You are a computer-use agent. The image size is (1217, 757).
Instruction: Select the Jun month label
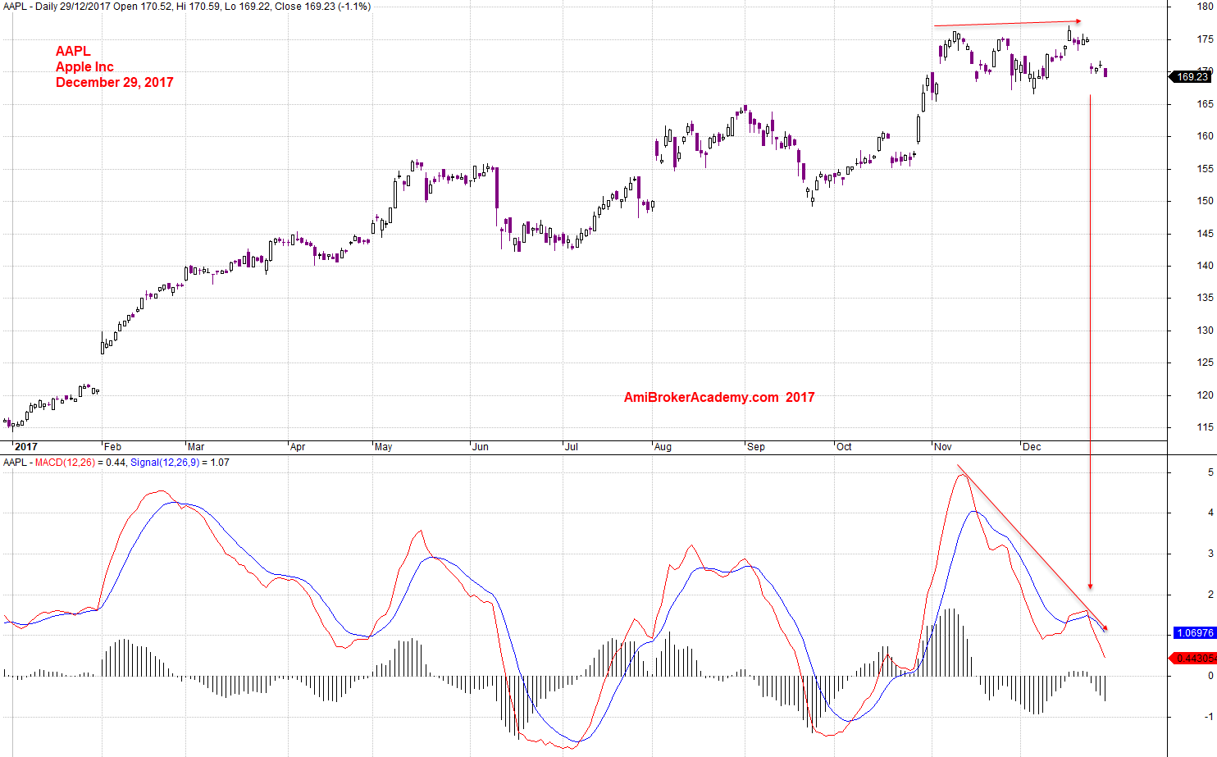481,447
